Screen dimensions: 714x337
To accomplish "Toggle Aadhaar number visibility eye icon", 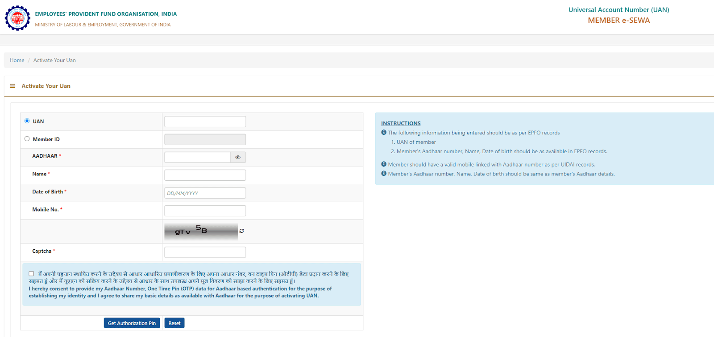I will [x=238, y=157].
